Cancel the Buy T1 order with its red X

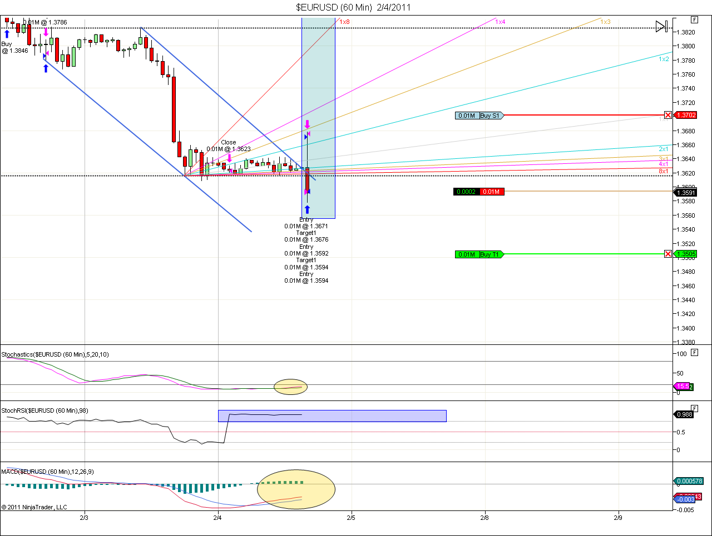tap(667, 254)
